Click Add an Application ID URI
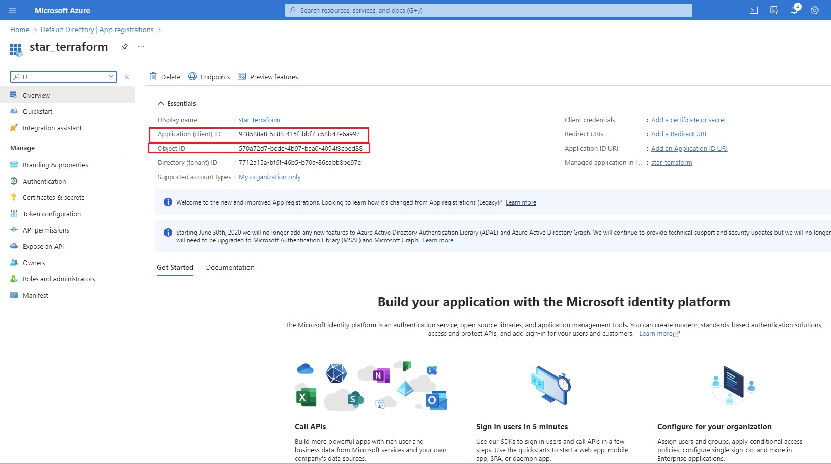 [689, 148]
